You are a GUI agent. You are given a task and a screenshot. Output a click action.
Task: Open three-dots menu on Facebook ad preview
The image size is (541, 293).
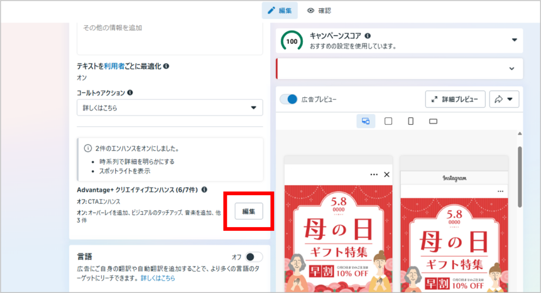(374, 175)
